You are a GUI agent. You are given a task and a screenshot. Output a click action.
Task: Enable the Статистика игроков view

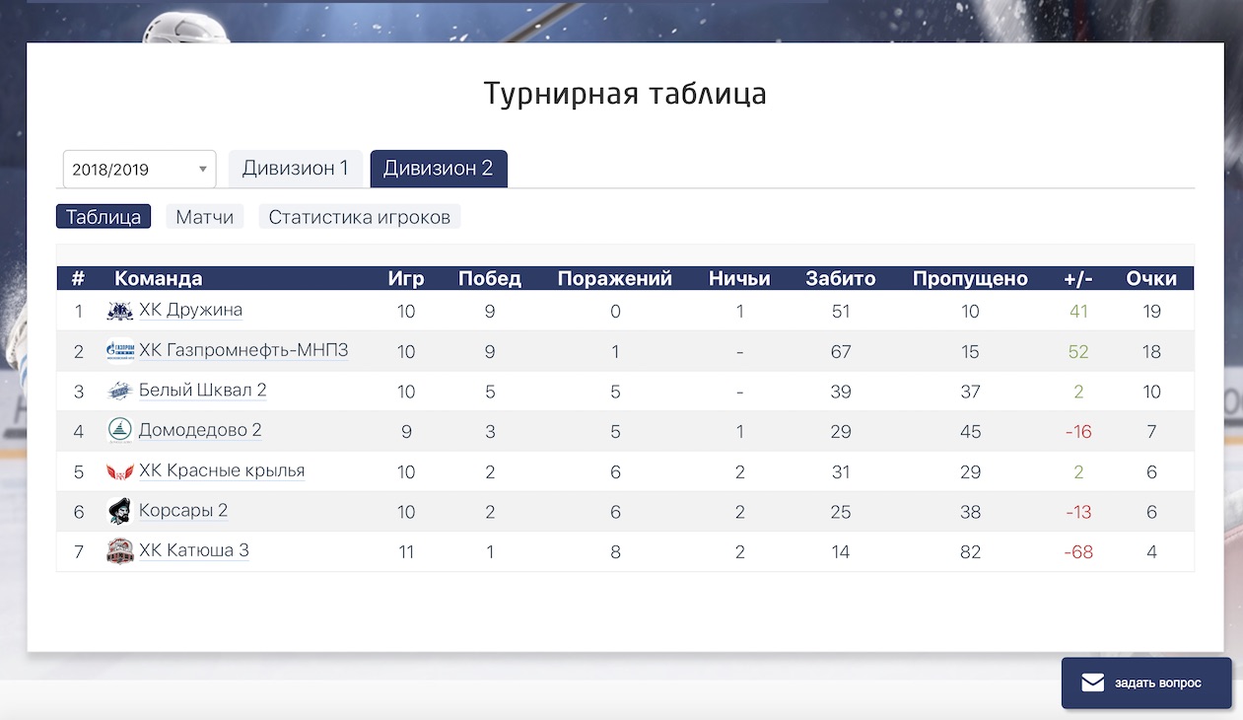click(x=359, y=215)
